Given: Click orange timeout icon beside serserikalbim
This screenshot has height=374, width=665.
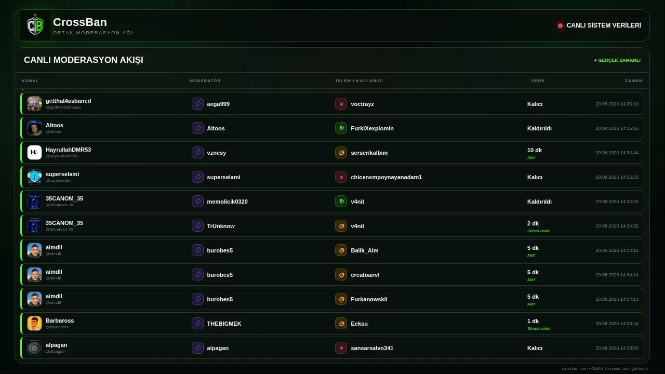Looking at the screenshot, I should pyautogui.click(x=341, y=153).
